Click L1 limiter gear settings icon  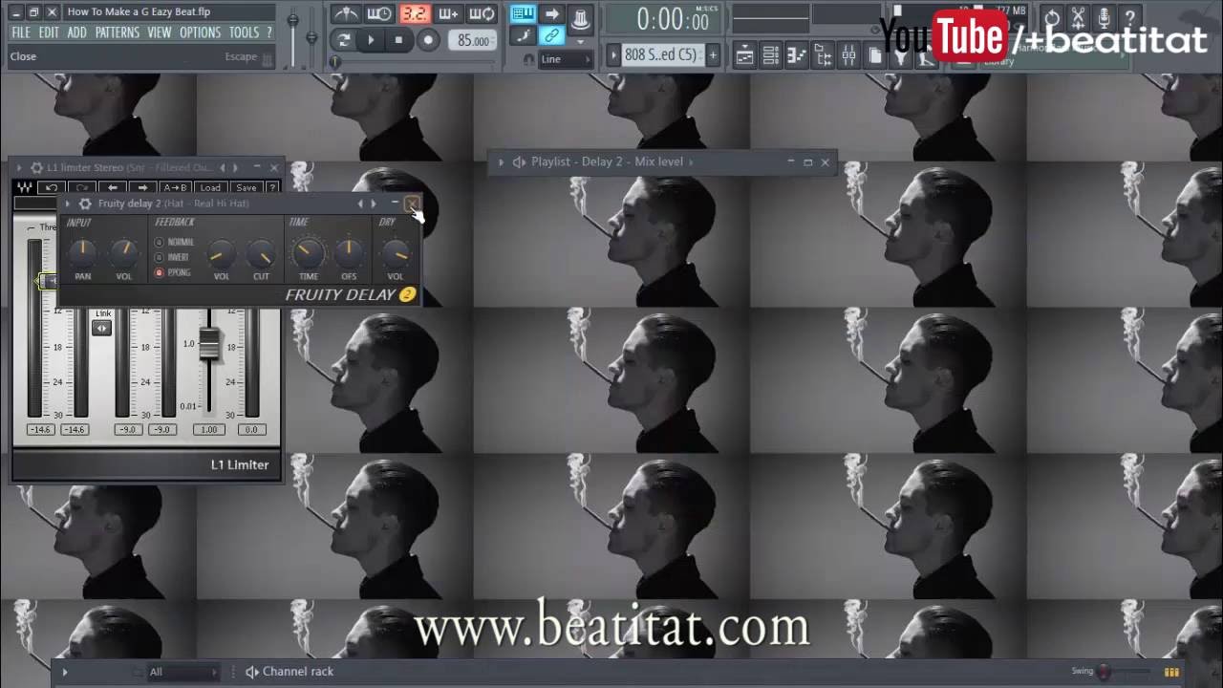click(x=36, y=168)
